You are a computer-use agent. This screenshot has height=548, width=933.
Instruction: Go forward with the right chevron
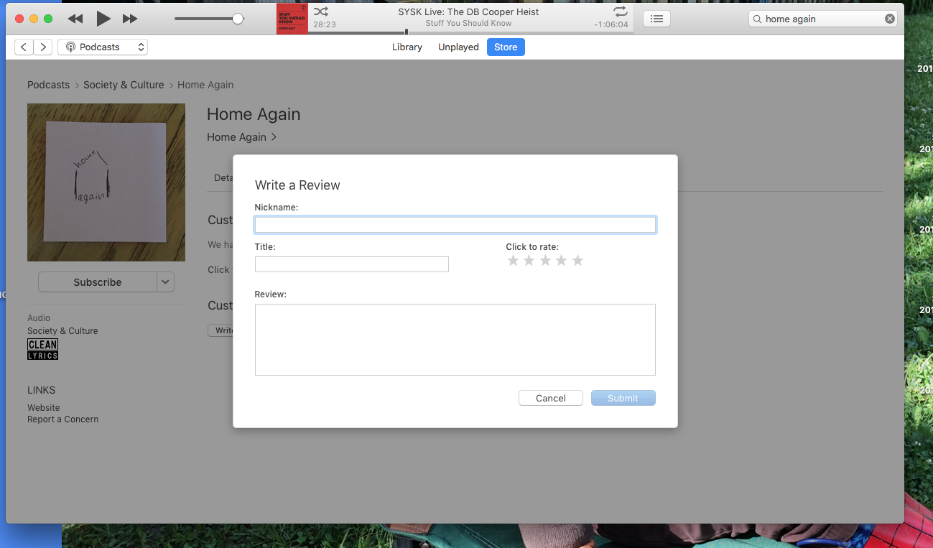[x=43, y=47]
